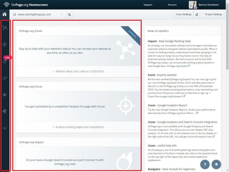Click the recrawl refresh icon
Image resolution: width=229 pixels, height=172 pixels.
point(197,15)
